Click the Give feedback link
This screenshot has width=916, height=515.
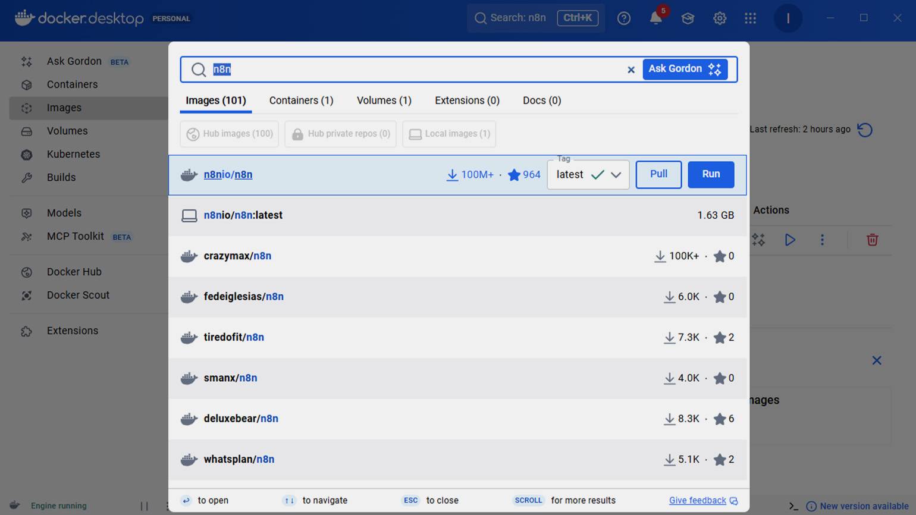697,501
